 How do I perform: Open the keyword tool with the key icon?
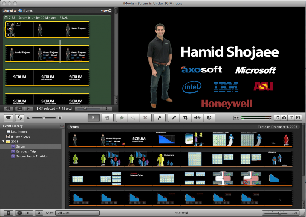[160, 118]
